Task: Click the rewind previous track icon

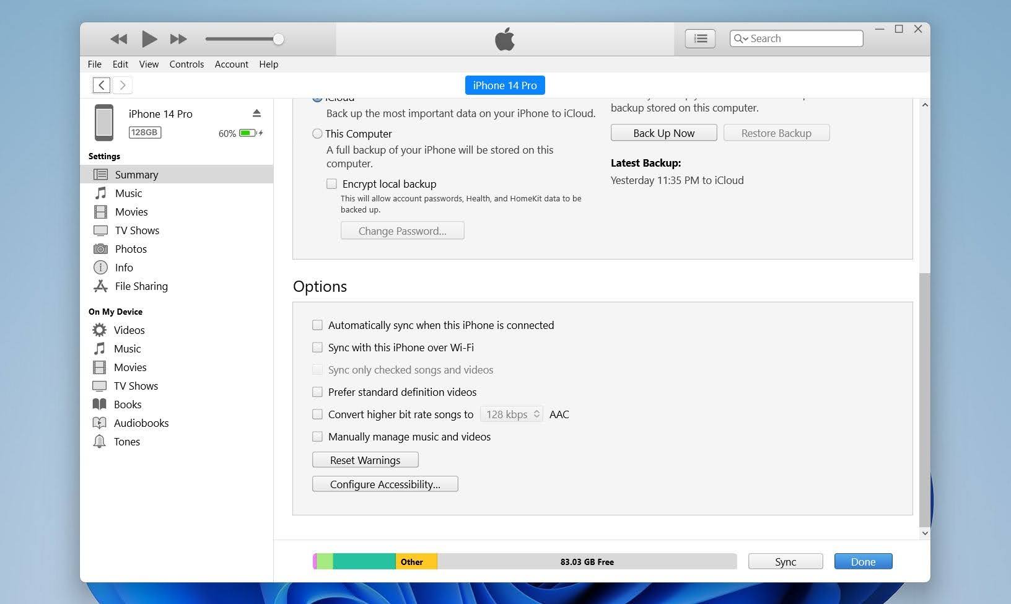Action: point(118,39)
